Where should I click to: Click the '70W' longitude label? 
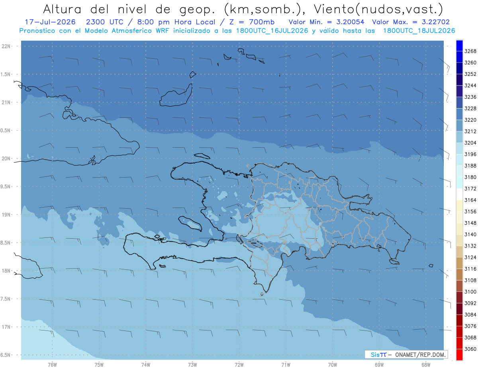333,364
